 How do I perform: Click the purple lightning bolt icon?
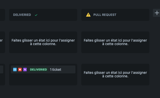coord(25,70)
